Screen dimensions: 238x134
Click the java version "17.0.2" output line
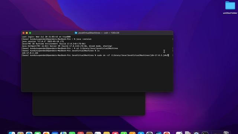(43, 41)
